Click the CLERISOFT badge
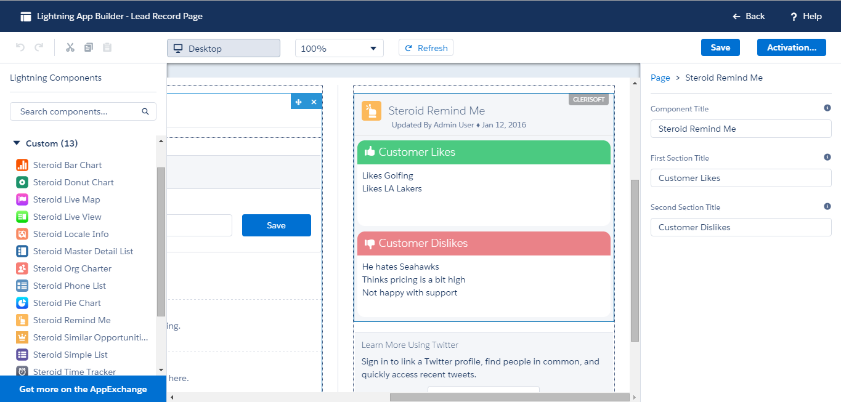The image size is (841, 402). 588,99
